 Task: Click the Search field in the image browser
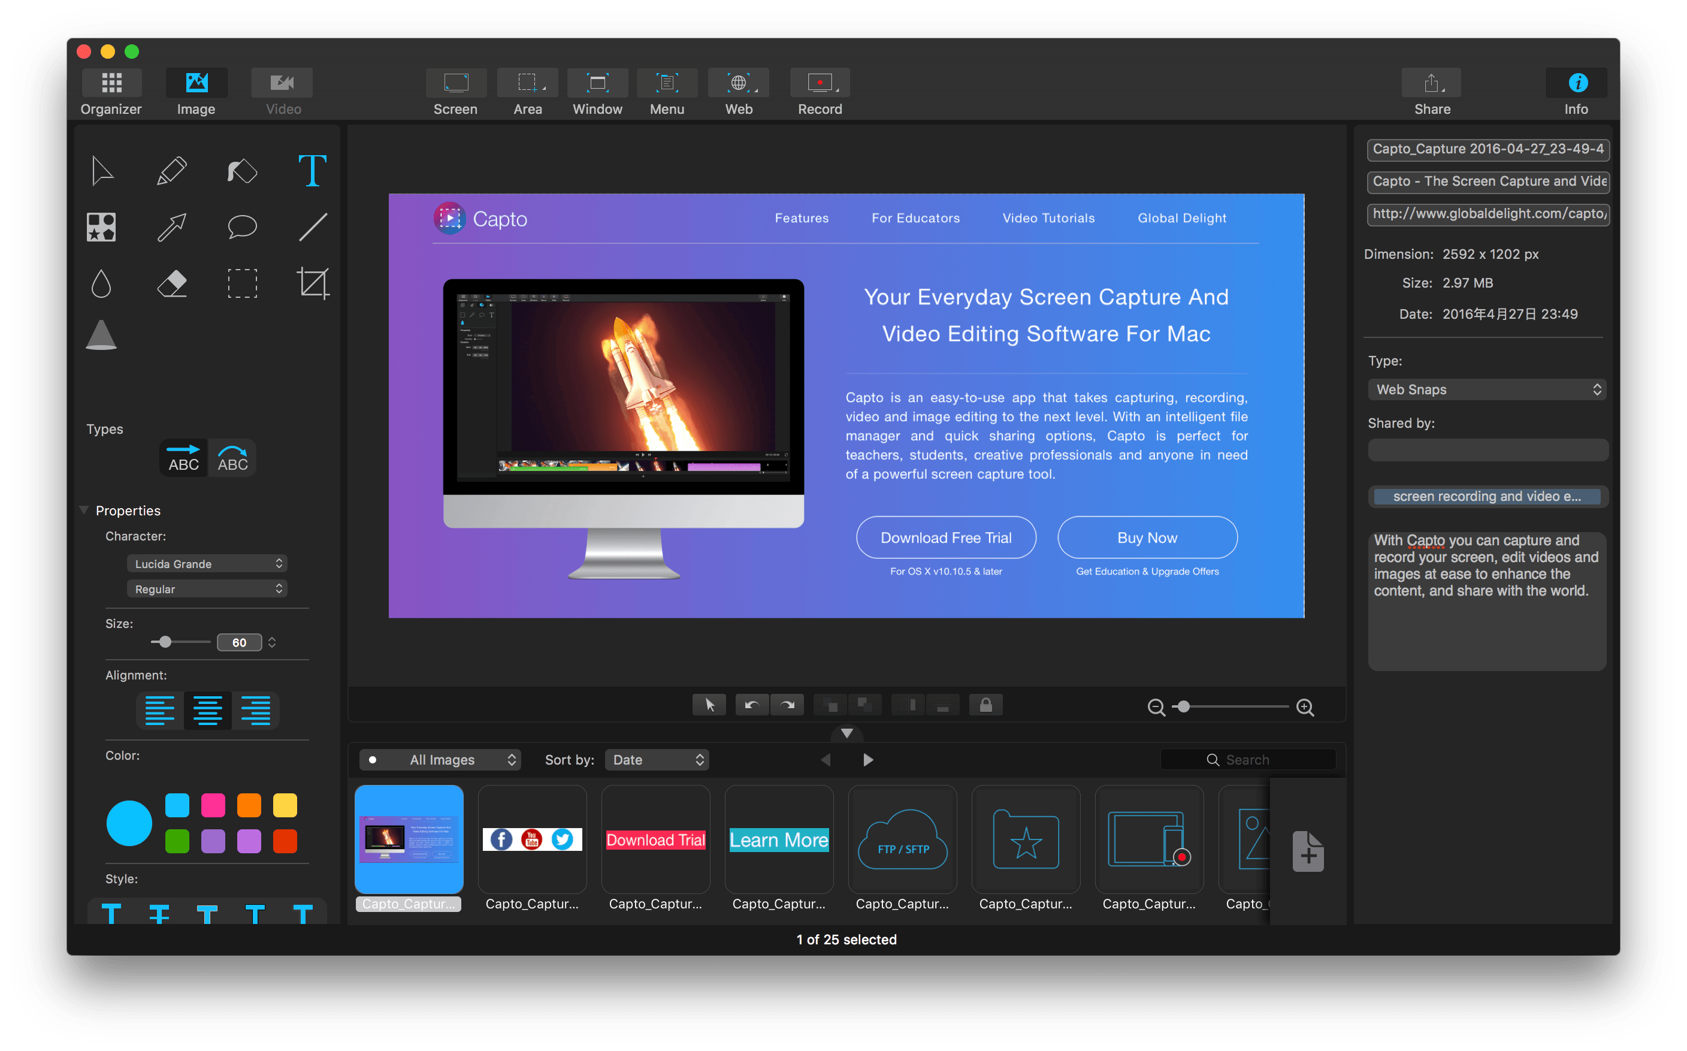pos(1248,760)
